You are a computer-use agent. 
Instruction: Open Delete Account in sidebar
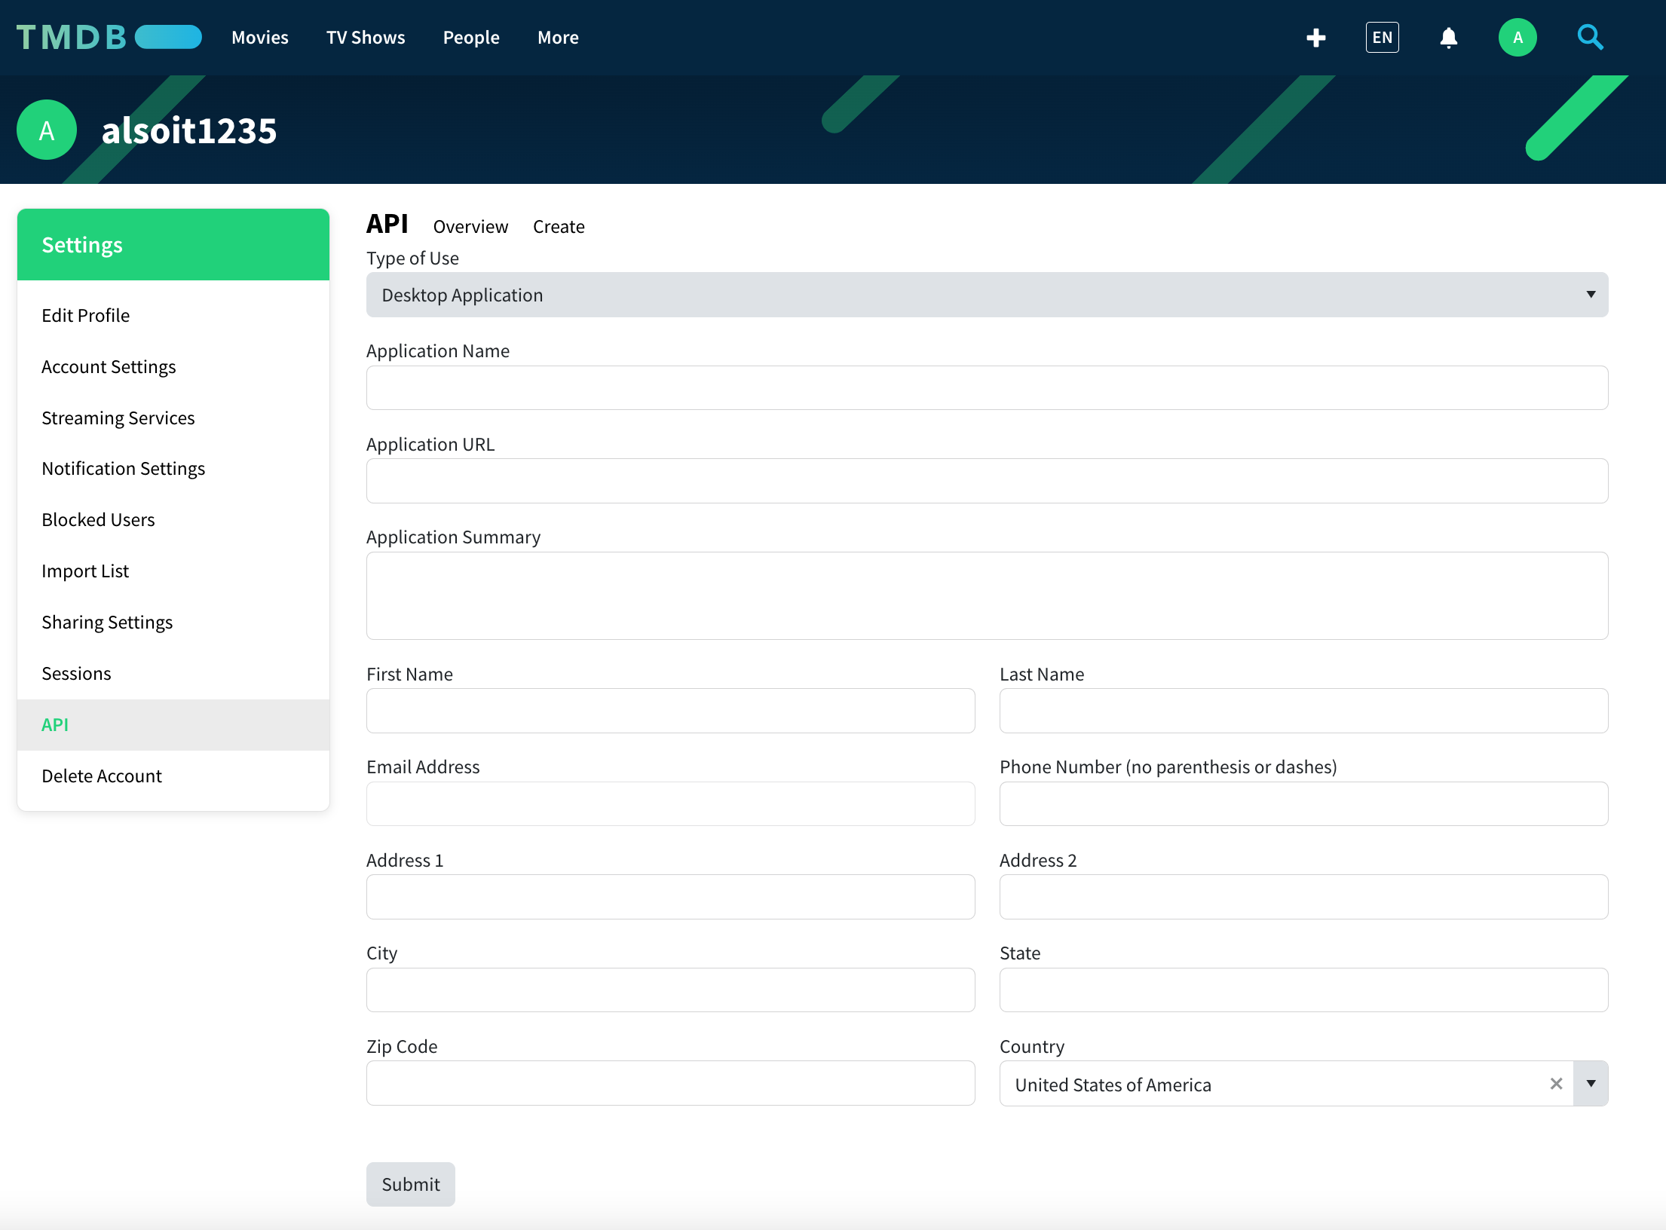(x=102, y=776)
